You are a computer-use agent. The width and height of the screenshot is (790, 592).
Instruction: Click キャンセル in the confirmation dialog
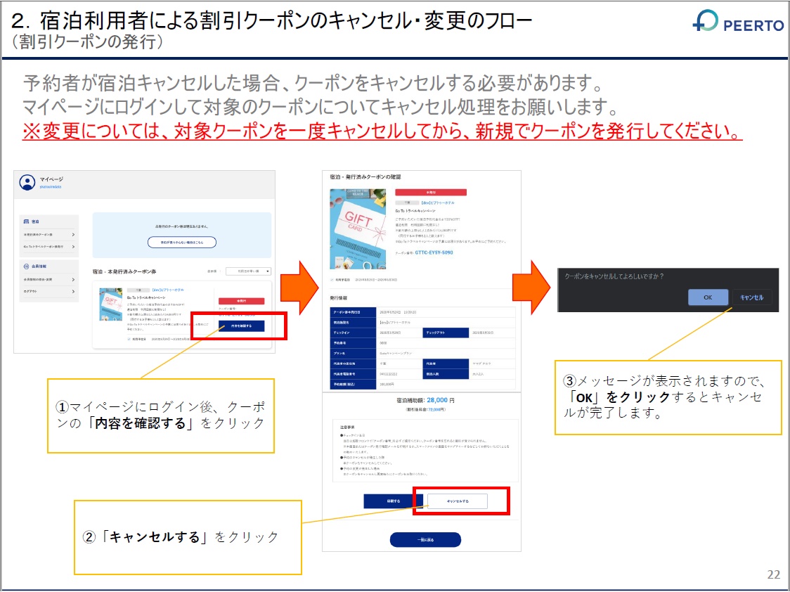pos(752,297)
